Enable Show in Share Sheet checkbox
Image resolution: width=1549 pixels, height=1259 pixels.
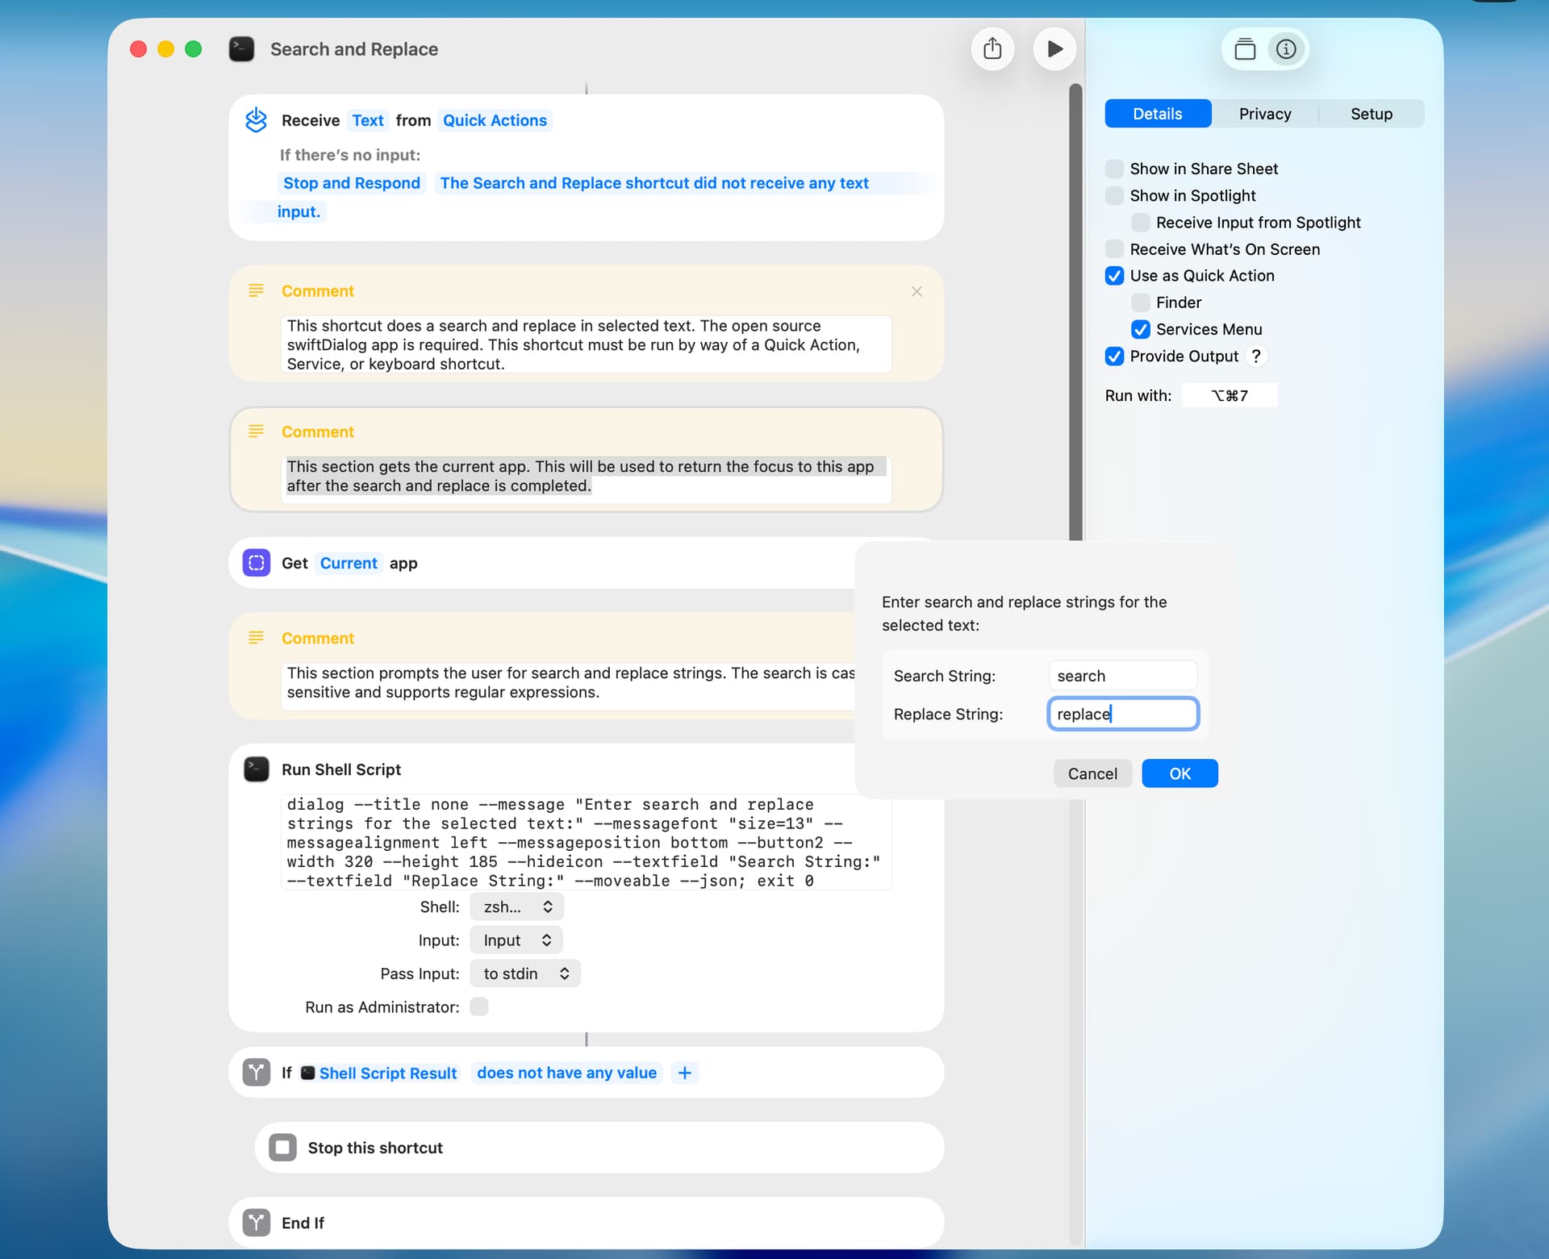point(1114,169)
